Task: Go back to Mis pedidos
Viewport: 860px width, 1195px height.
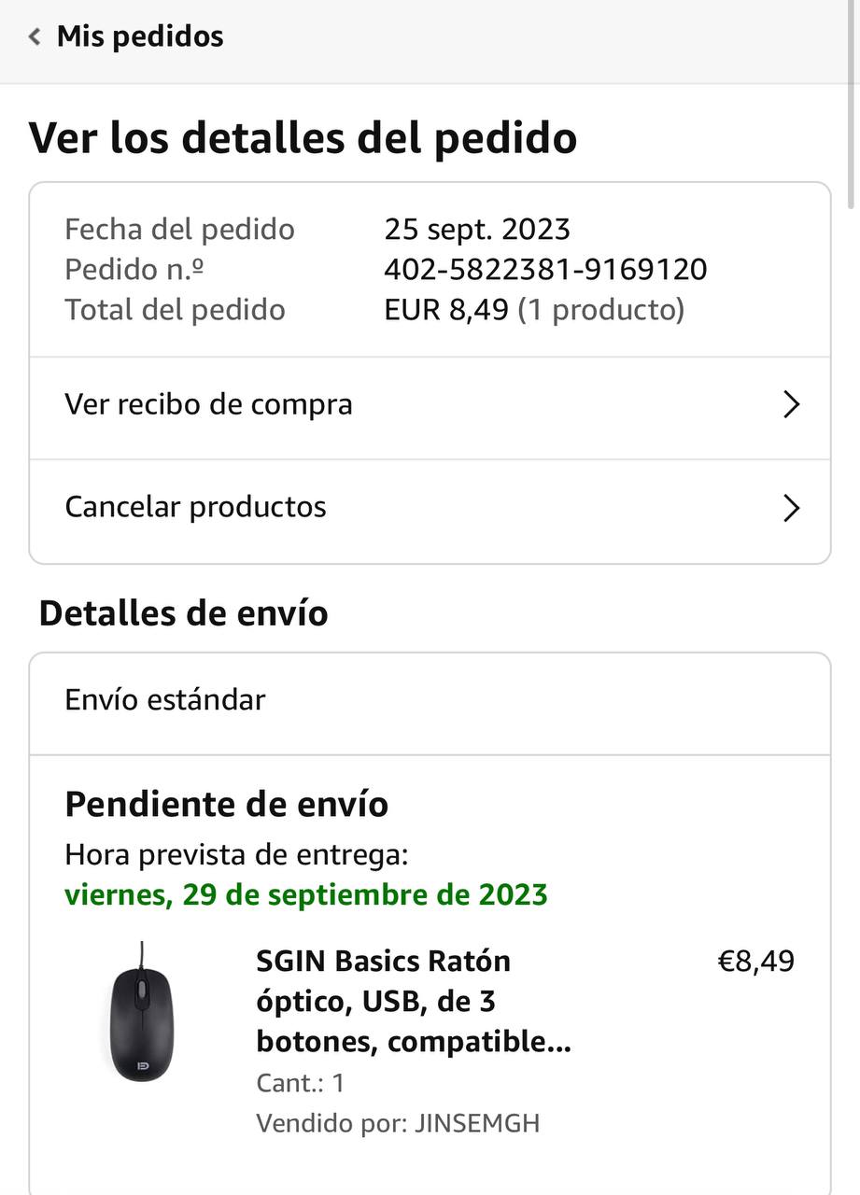Action: click(x=140, y=37)
